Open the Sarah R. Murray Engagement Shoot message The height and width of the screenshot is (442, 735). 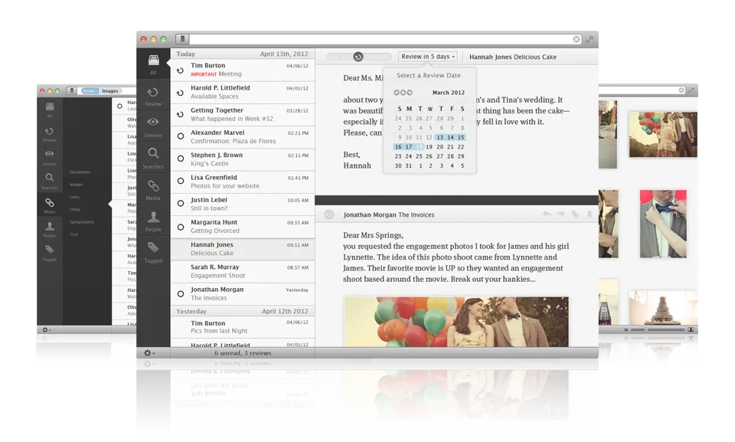click(x=243, y=271)
